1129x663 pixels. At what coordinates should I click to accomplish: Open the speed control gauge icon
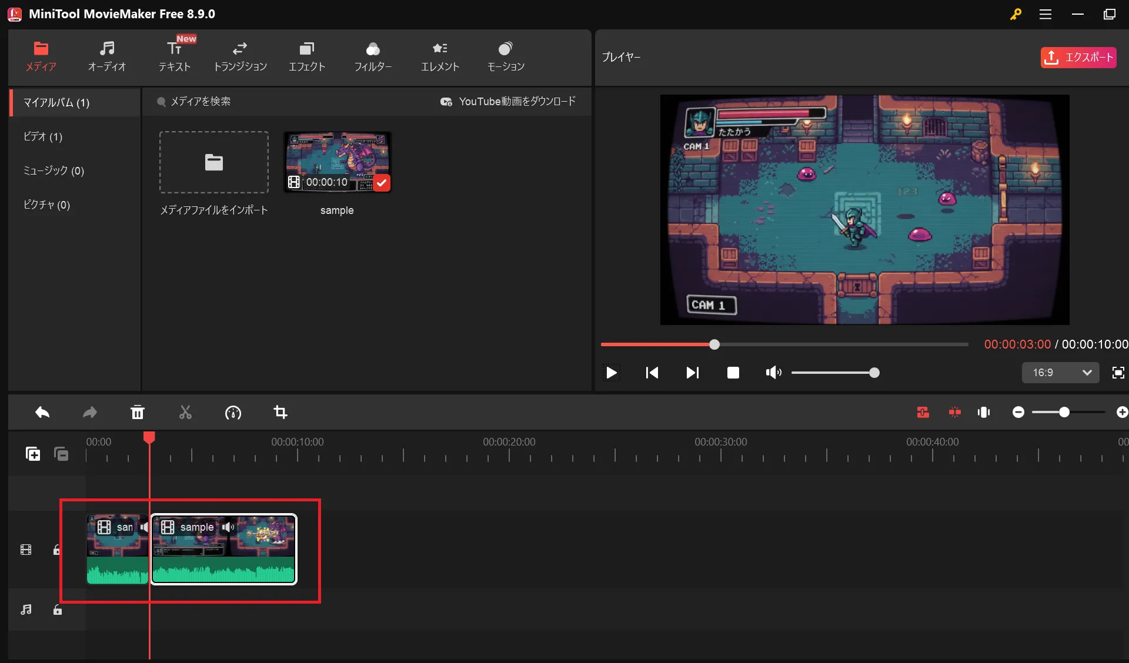coord(233,413)
